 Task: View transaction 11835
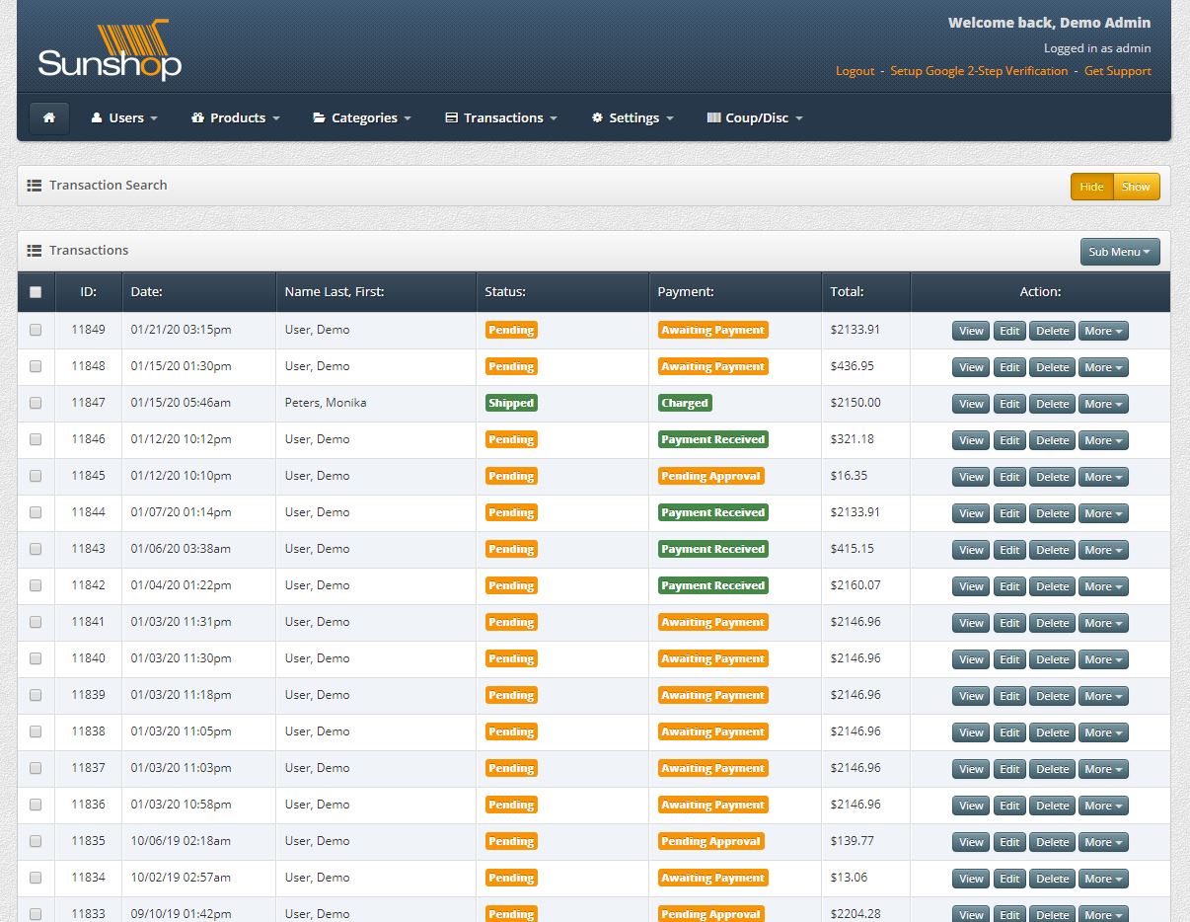tap(971, 842)
